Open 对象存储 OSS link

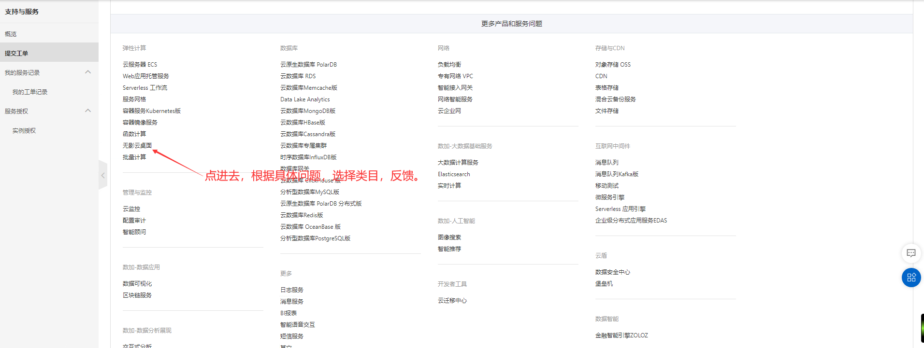coord(613,64)
